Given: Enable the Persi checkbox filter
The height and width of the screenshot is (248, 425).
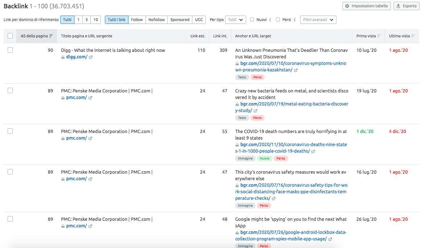Looking at the screenshot, I should (x=278, y=20).
